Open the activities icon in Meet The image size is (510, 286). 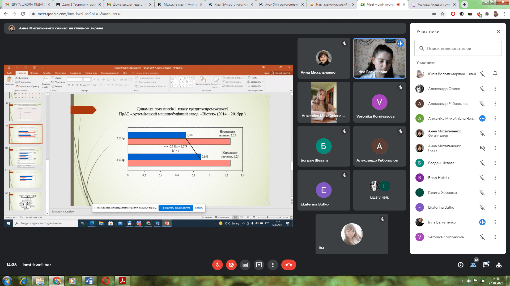[x=499, y=265]
